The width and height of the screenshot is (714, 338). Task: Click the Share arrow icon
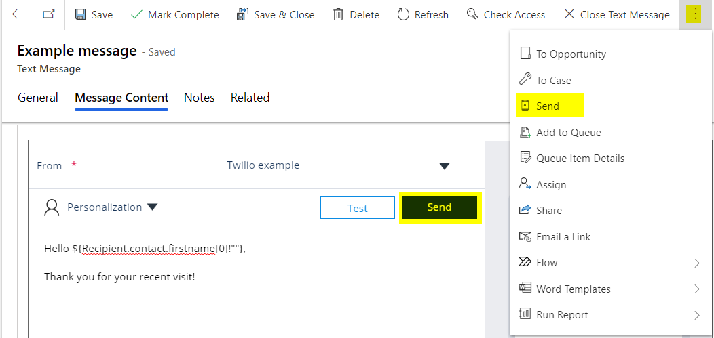coord(525,210)
